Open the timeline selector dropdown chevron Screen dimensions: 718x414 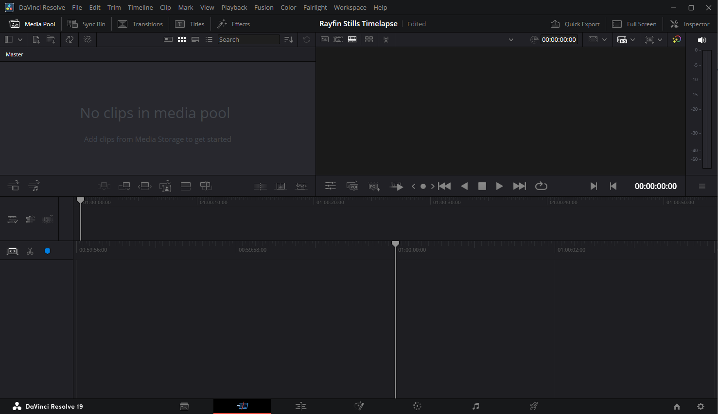tap(511, 40)
